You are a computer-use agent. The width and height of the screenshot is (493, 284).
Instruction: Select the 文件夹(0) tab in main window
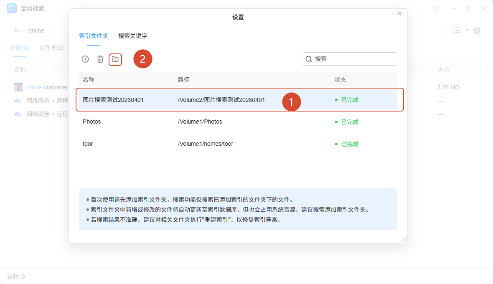[51, 48]
